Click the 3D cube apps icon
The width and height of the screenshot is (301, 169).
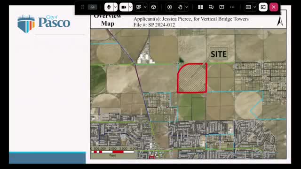pos(154,7)
